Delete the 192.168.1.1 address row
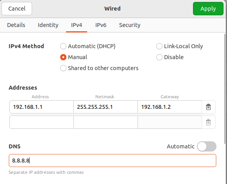 208,107
